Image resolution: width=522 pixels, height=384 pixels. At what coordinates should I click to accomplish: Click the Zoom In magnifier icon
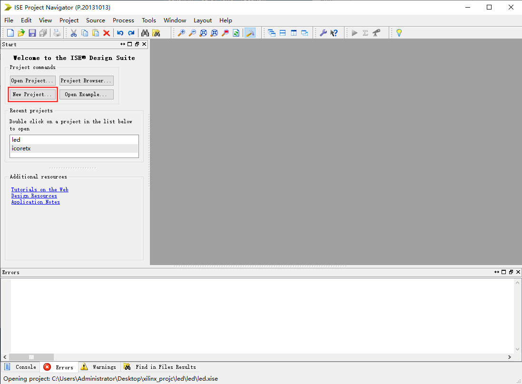181,33
